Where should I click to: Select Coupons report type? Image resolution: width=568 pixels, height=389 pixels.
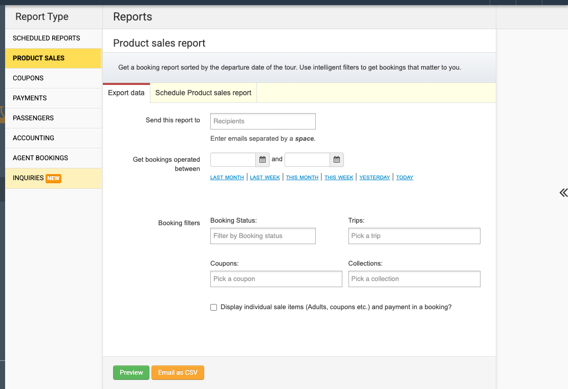pyautogui.click(x=54, y=78)
